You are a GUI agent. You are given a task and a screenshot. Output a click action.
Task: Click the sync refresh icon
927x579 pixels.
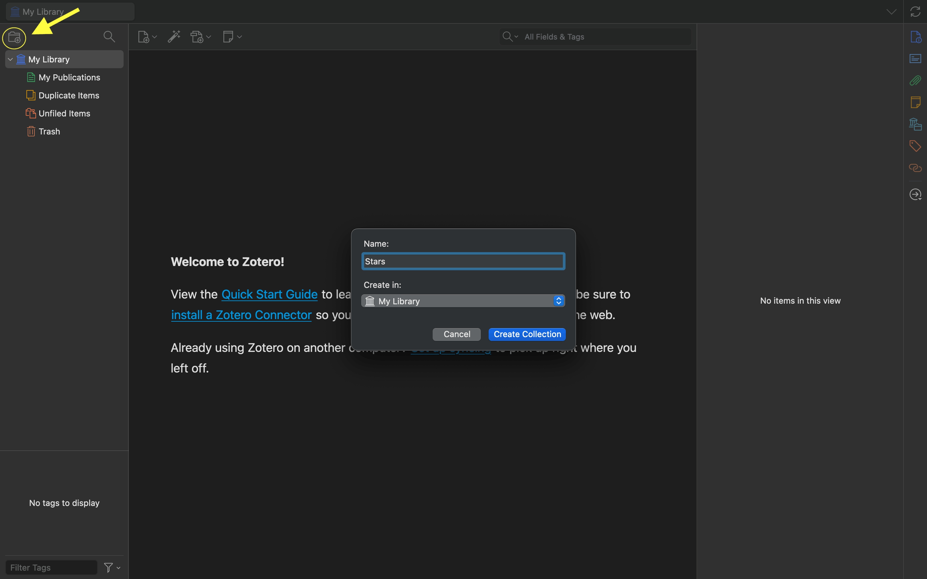point(915,12)
